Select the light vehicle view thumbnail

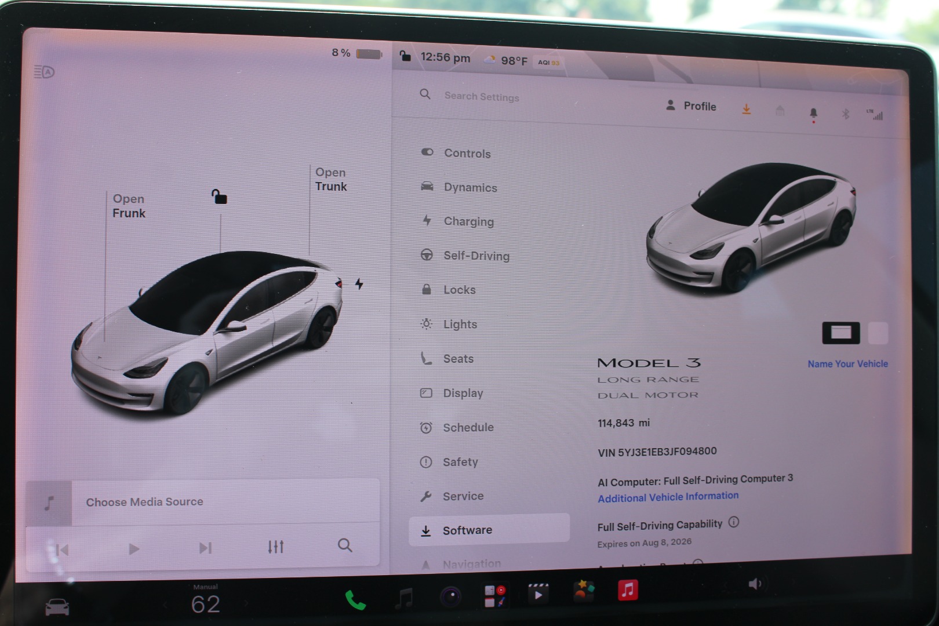pos(878,333)
